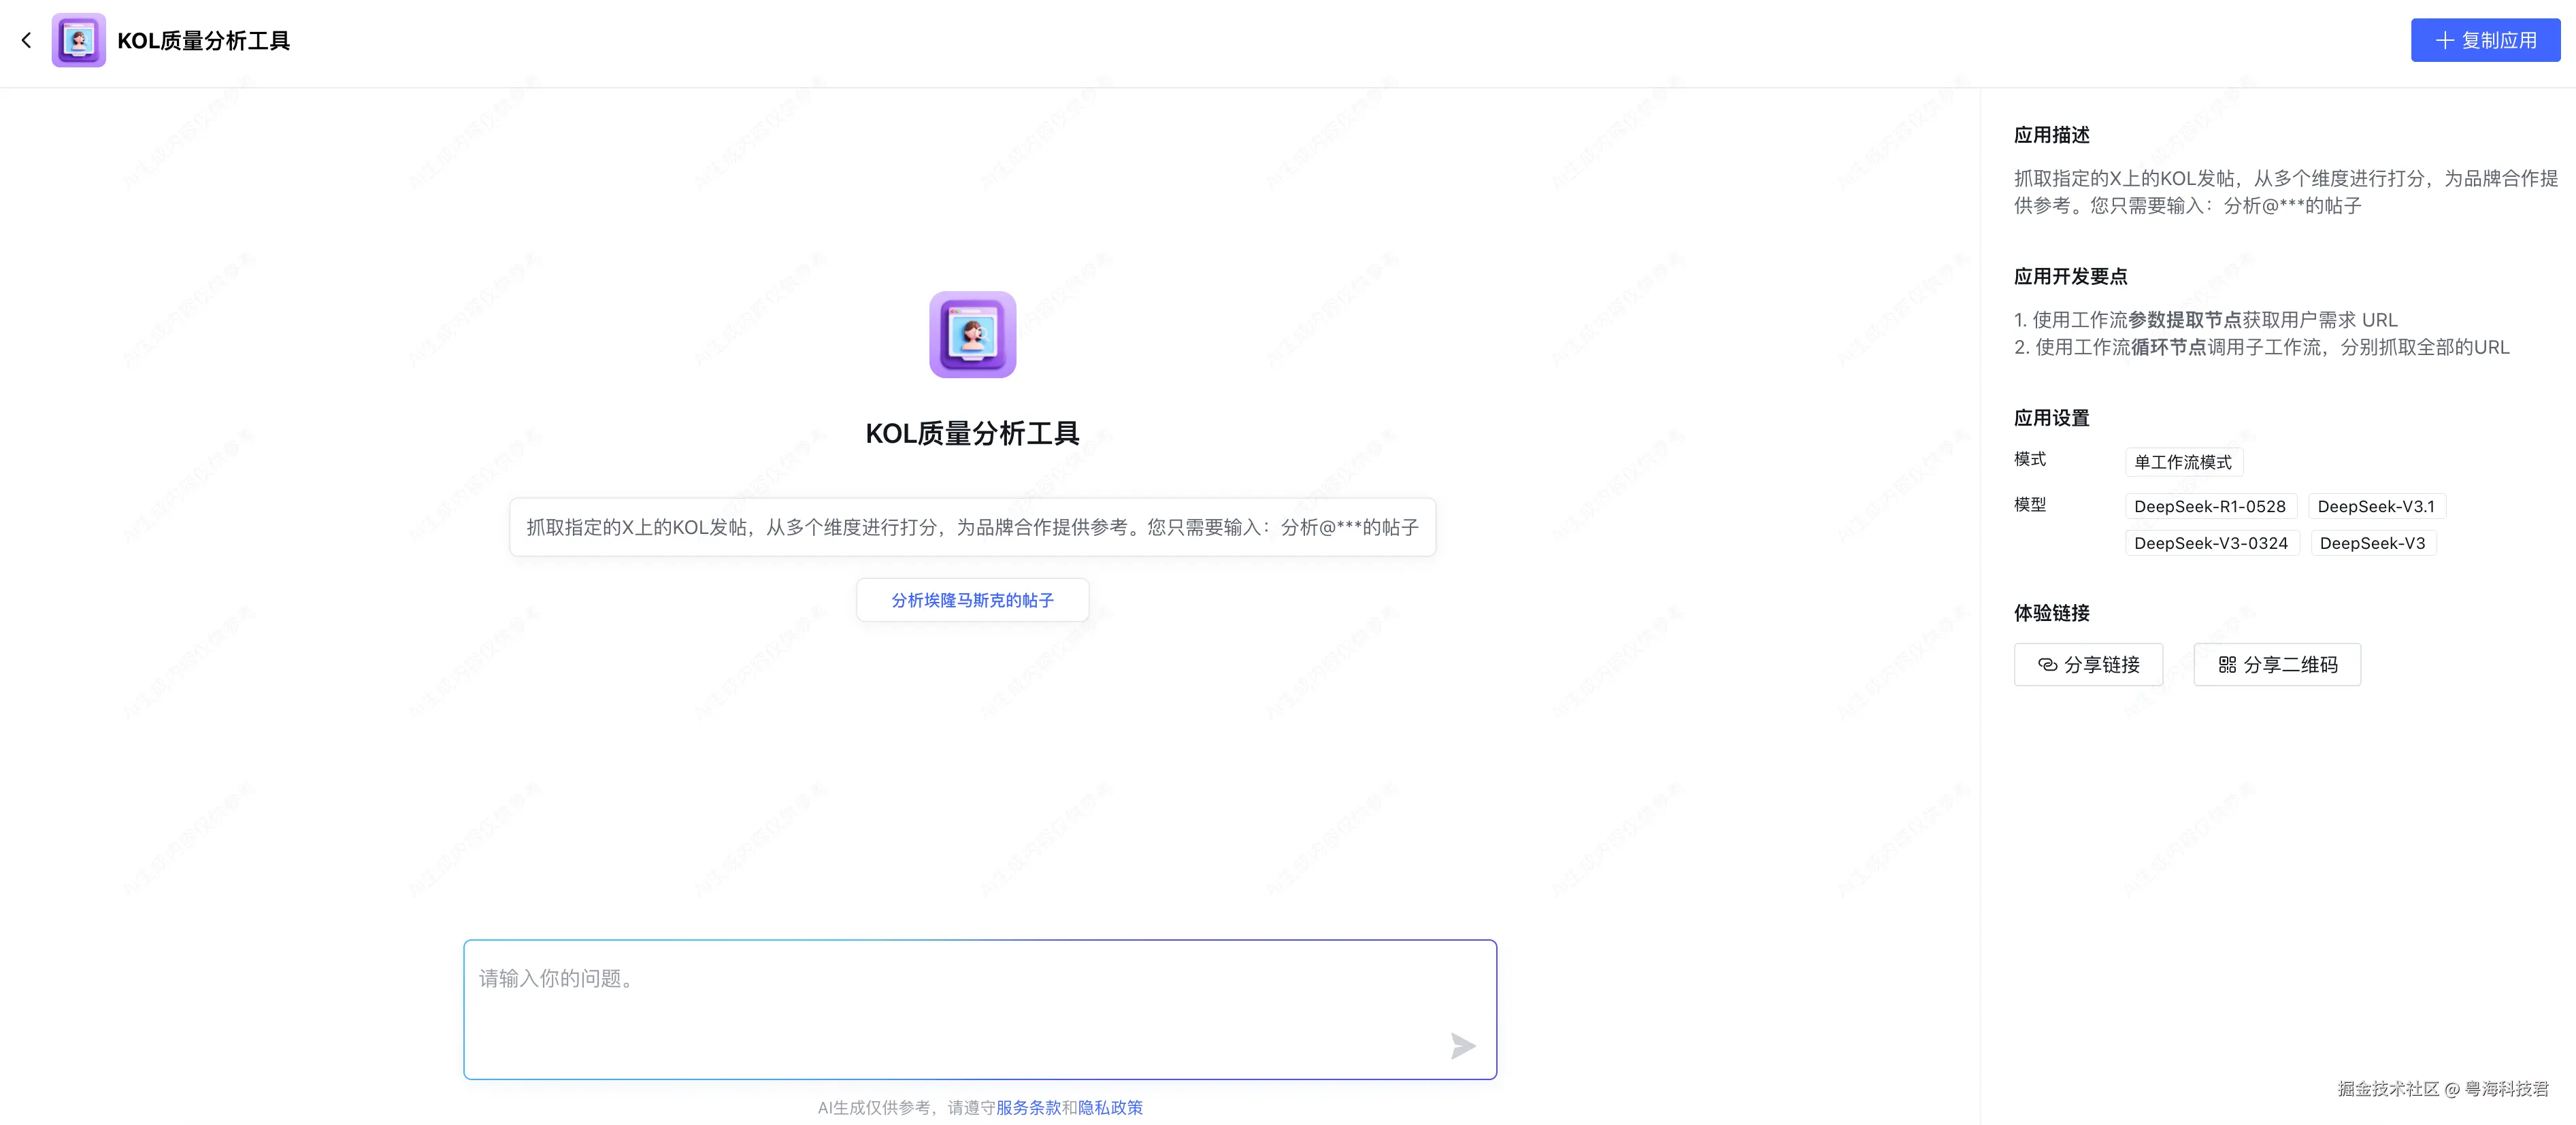Click the 分享链接 button

(2088, 664)
